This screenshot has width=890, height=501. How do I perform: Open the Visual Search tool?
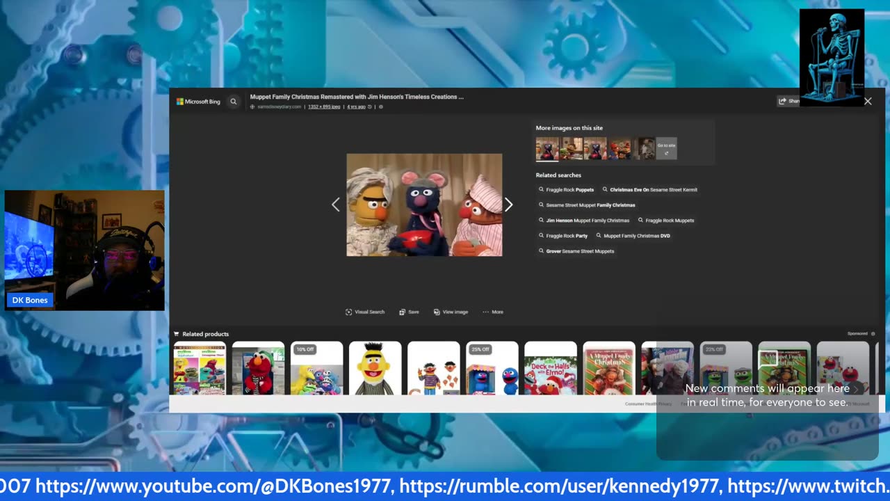tap(365, 312)
